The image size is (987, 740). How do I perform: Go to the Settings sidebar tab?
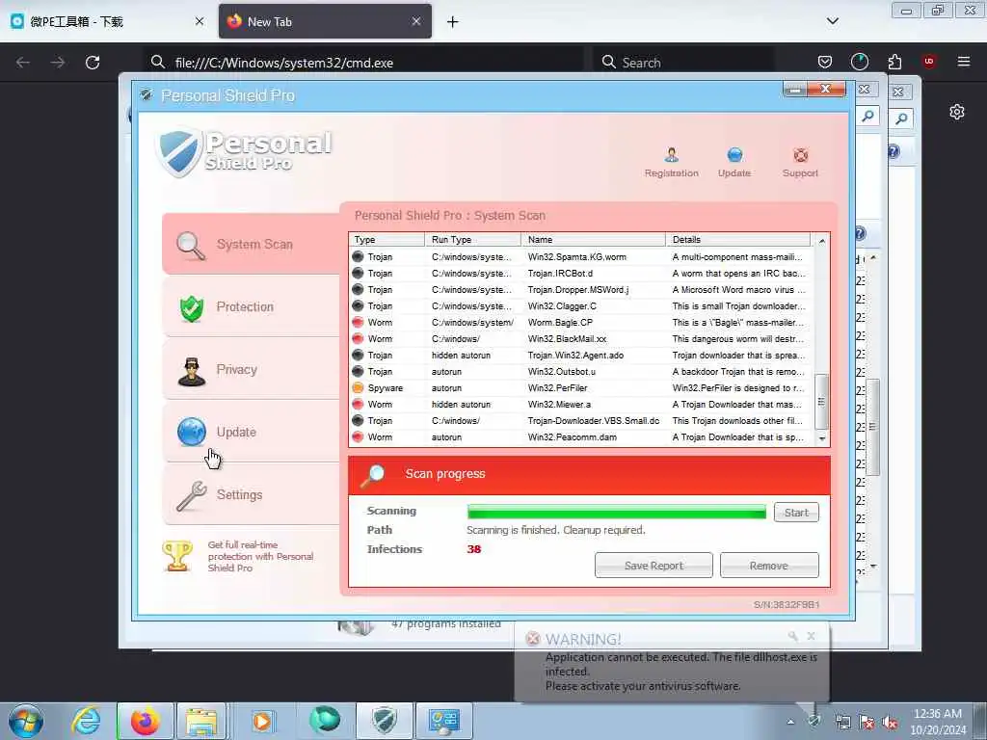tap(252, 494)
